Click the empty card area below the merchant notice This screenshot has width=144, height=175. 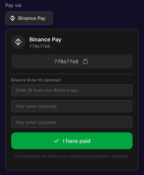(72, 165)
